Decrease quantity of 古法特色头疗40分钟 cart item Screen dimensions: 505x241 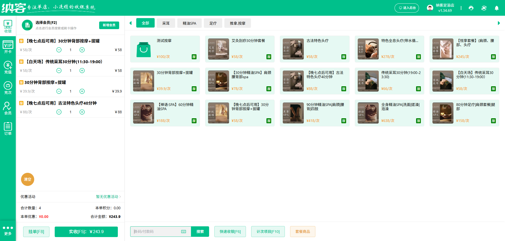pyautogui.click(x=59, y=112)
